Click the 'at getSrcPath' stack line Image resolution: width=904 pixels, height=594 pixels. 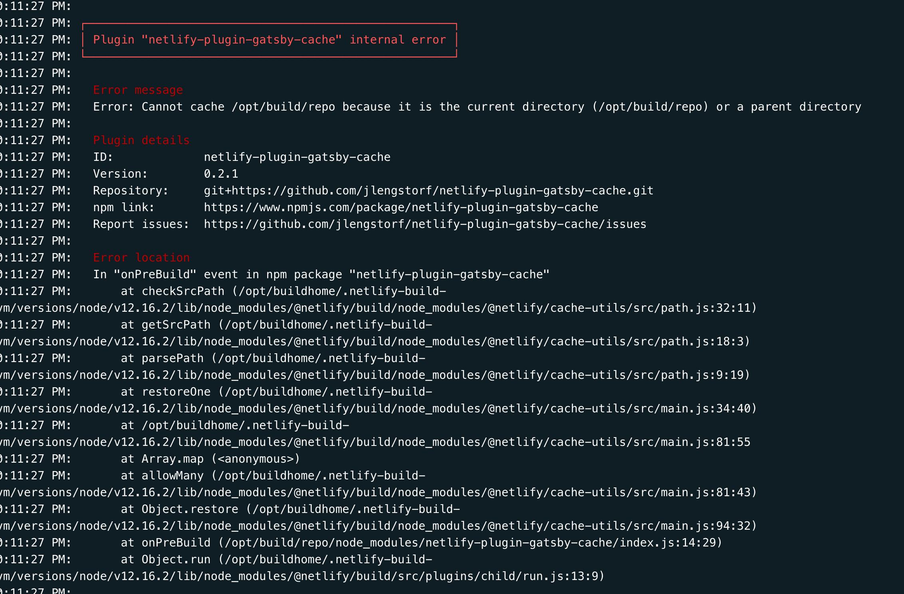pyautogui.click(x=276, y=325)
